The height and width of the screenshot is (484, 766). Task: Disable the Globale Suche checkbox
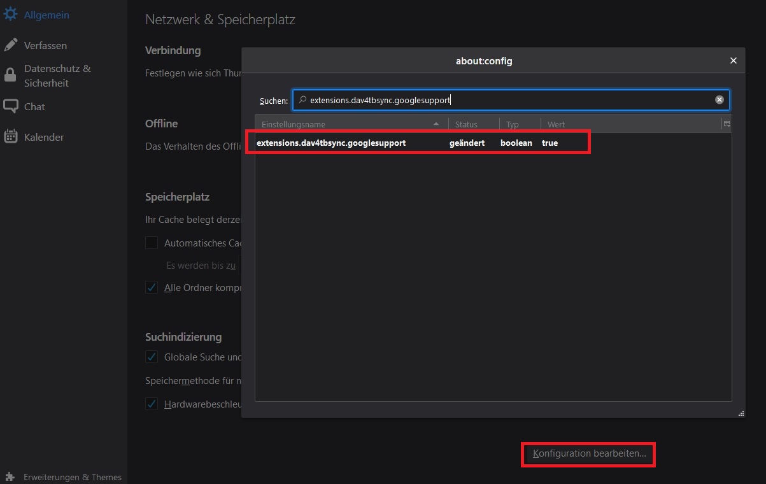152,357
